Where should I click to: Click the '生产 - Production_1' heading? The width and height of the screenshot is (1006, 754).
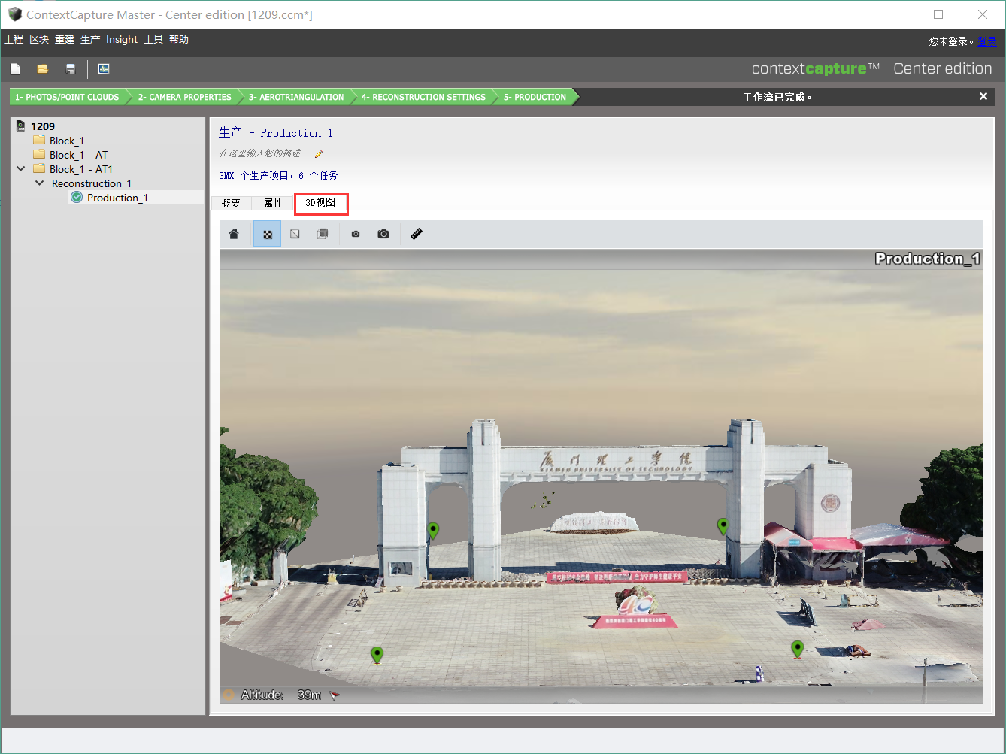click(x=276, y=133)
